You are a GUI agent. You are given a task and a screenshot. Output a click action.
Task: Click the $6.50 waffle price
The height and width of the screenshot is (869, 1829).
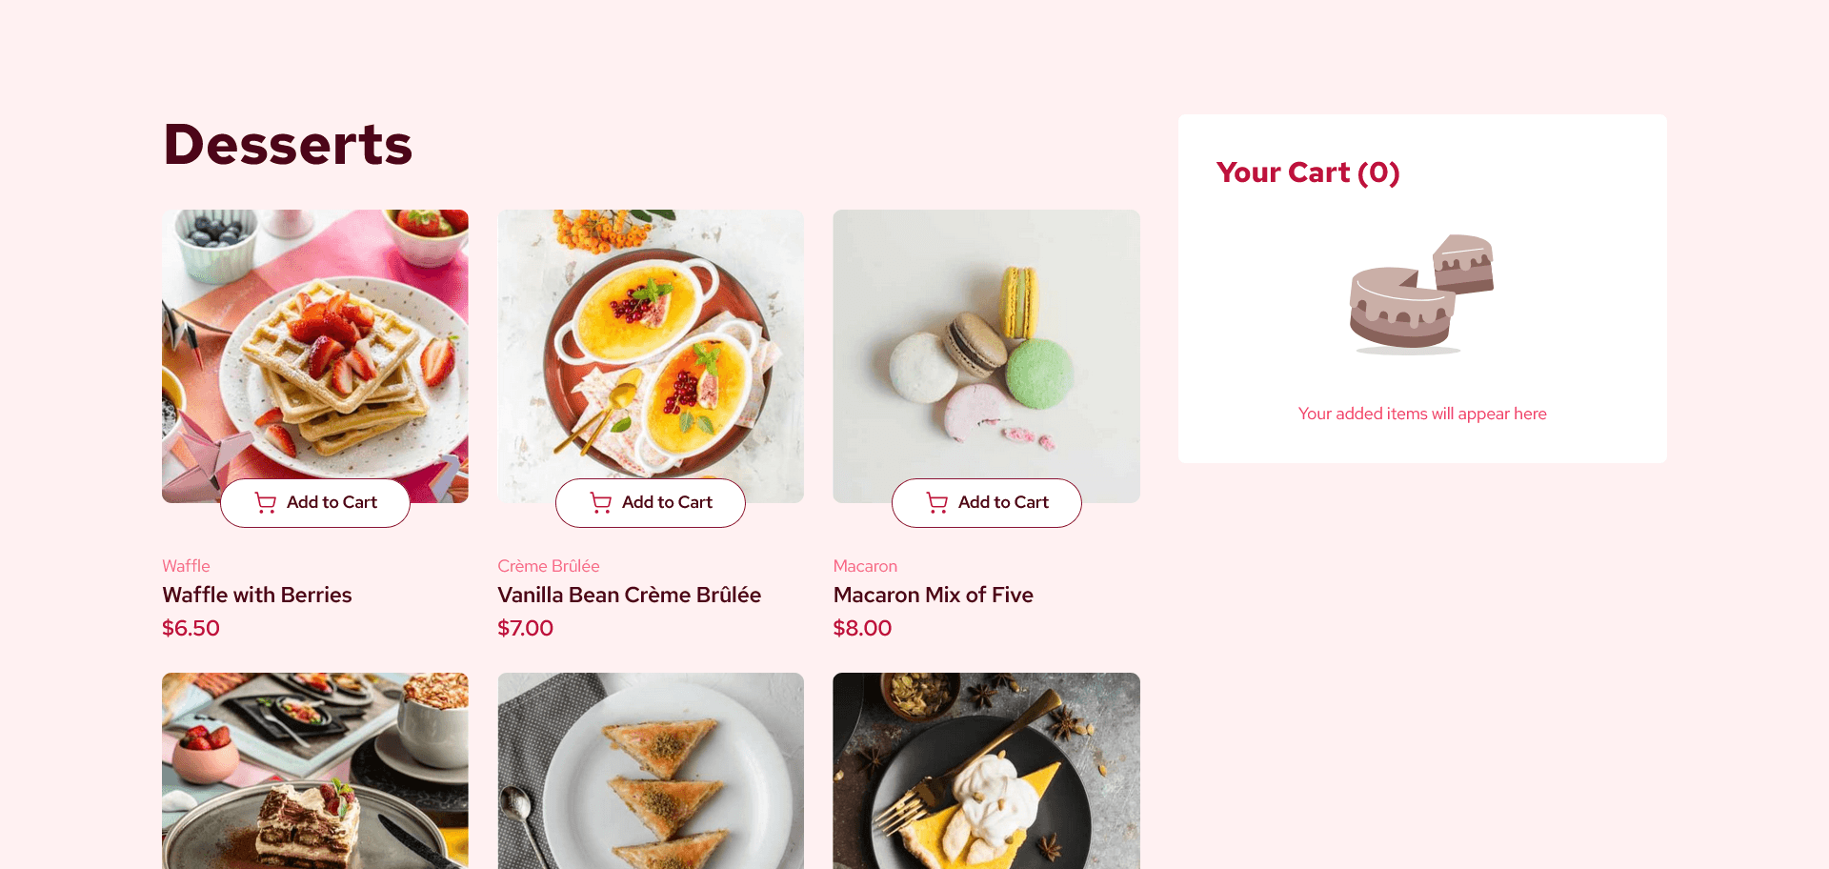[191, 629]
